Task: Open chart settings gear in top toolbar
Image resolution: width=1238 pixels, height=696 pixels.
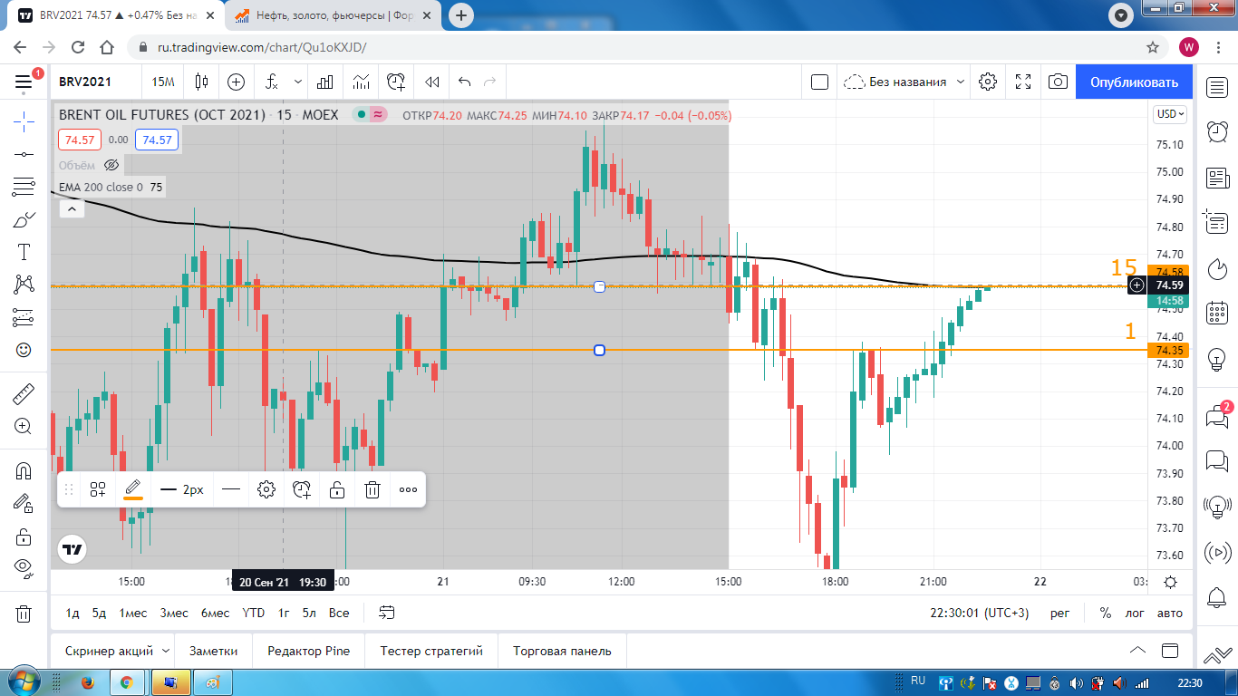Action: point(988,82)
